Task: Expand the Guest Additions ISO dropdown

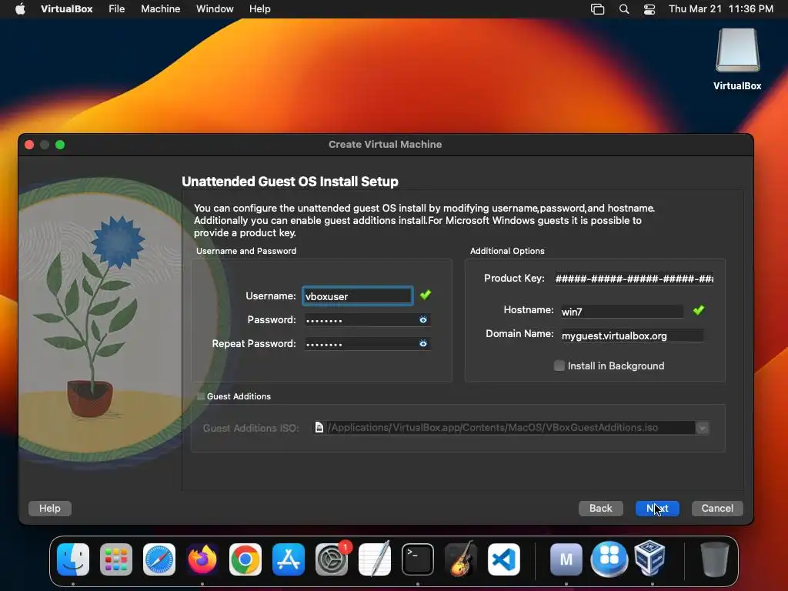Action: pyautogui.click(x=702, y=428)
